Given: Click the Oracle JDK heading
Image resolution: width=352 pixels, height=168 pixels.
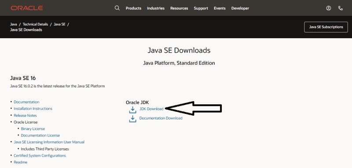Looking at the screenshot, I should pos(137,102).
